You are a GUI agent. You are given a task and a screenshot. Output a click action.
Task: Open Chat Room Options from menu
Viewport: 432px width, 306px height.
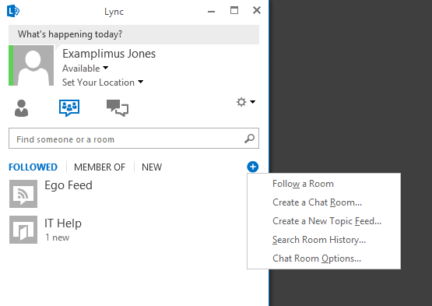pyautogui.click(x=324, y=259)
